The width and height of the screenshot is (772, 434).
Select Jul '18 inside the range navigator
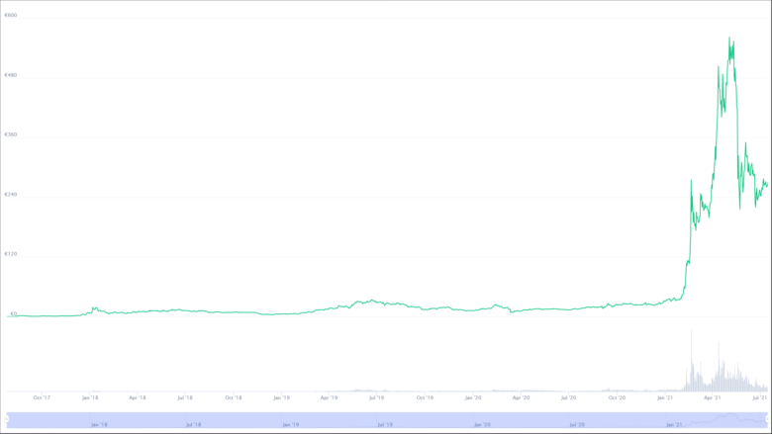193,425
